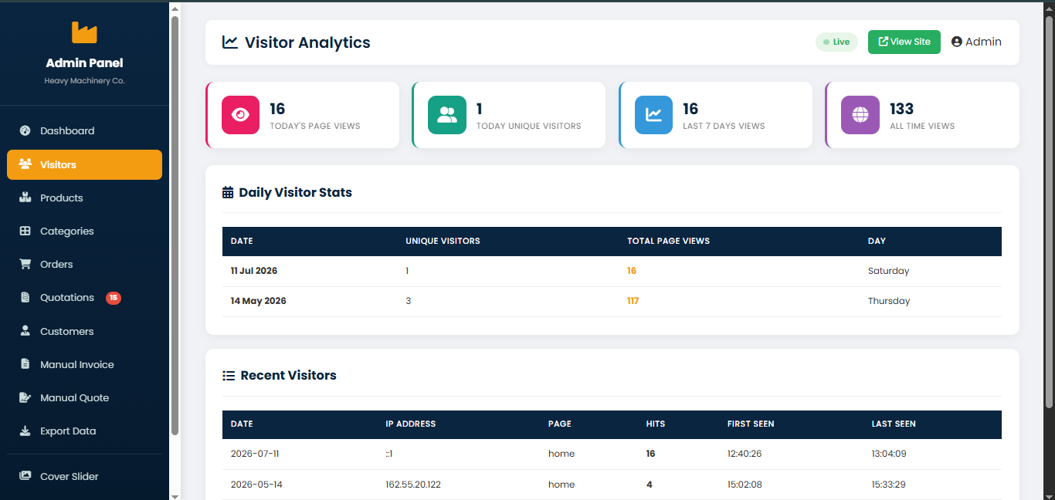This screenshot has width=1055, height=500.
Task: Click the sidebar scrollbar down arrow
Action: pos(175,495)
